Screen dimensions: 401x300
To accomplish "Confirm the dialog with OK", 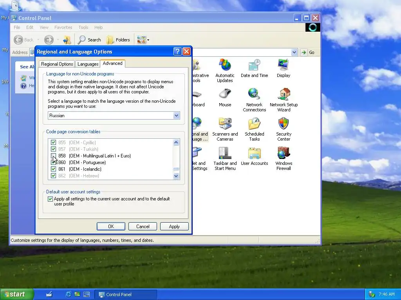I will pos(111,227).
